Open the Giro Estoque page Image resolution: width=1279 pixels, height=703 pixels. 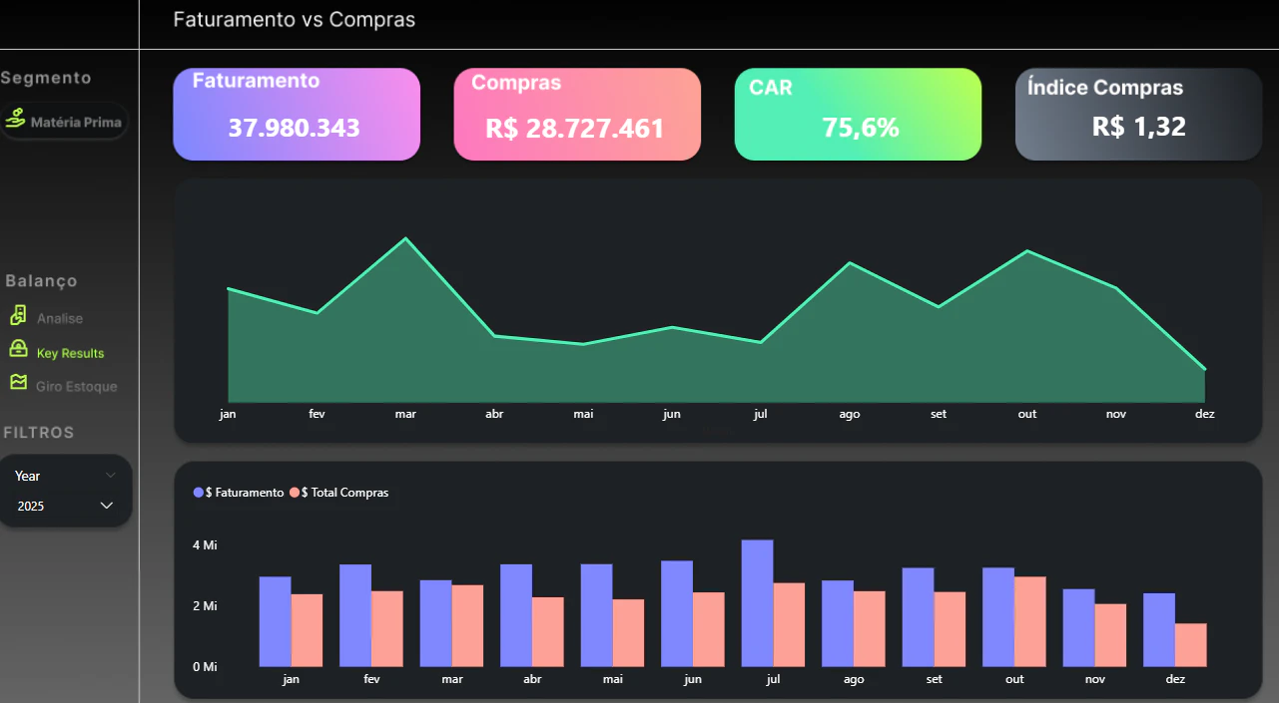tap(76, 387)
